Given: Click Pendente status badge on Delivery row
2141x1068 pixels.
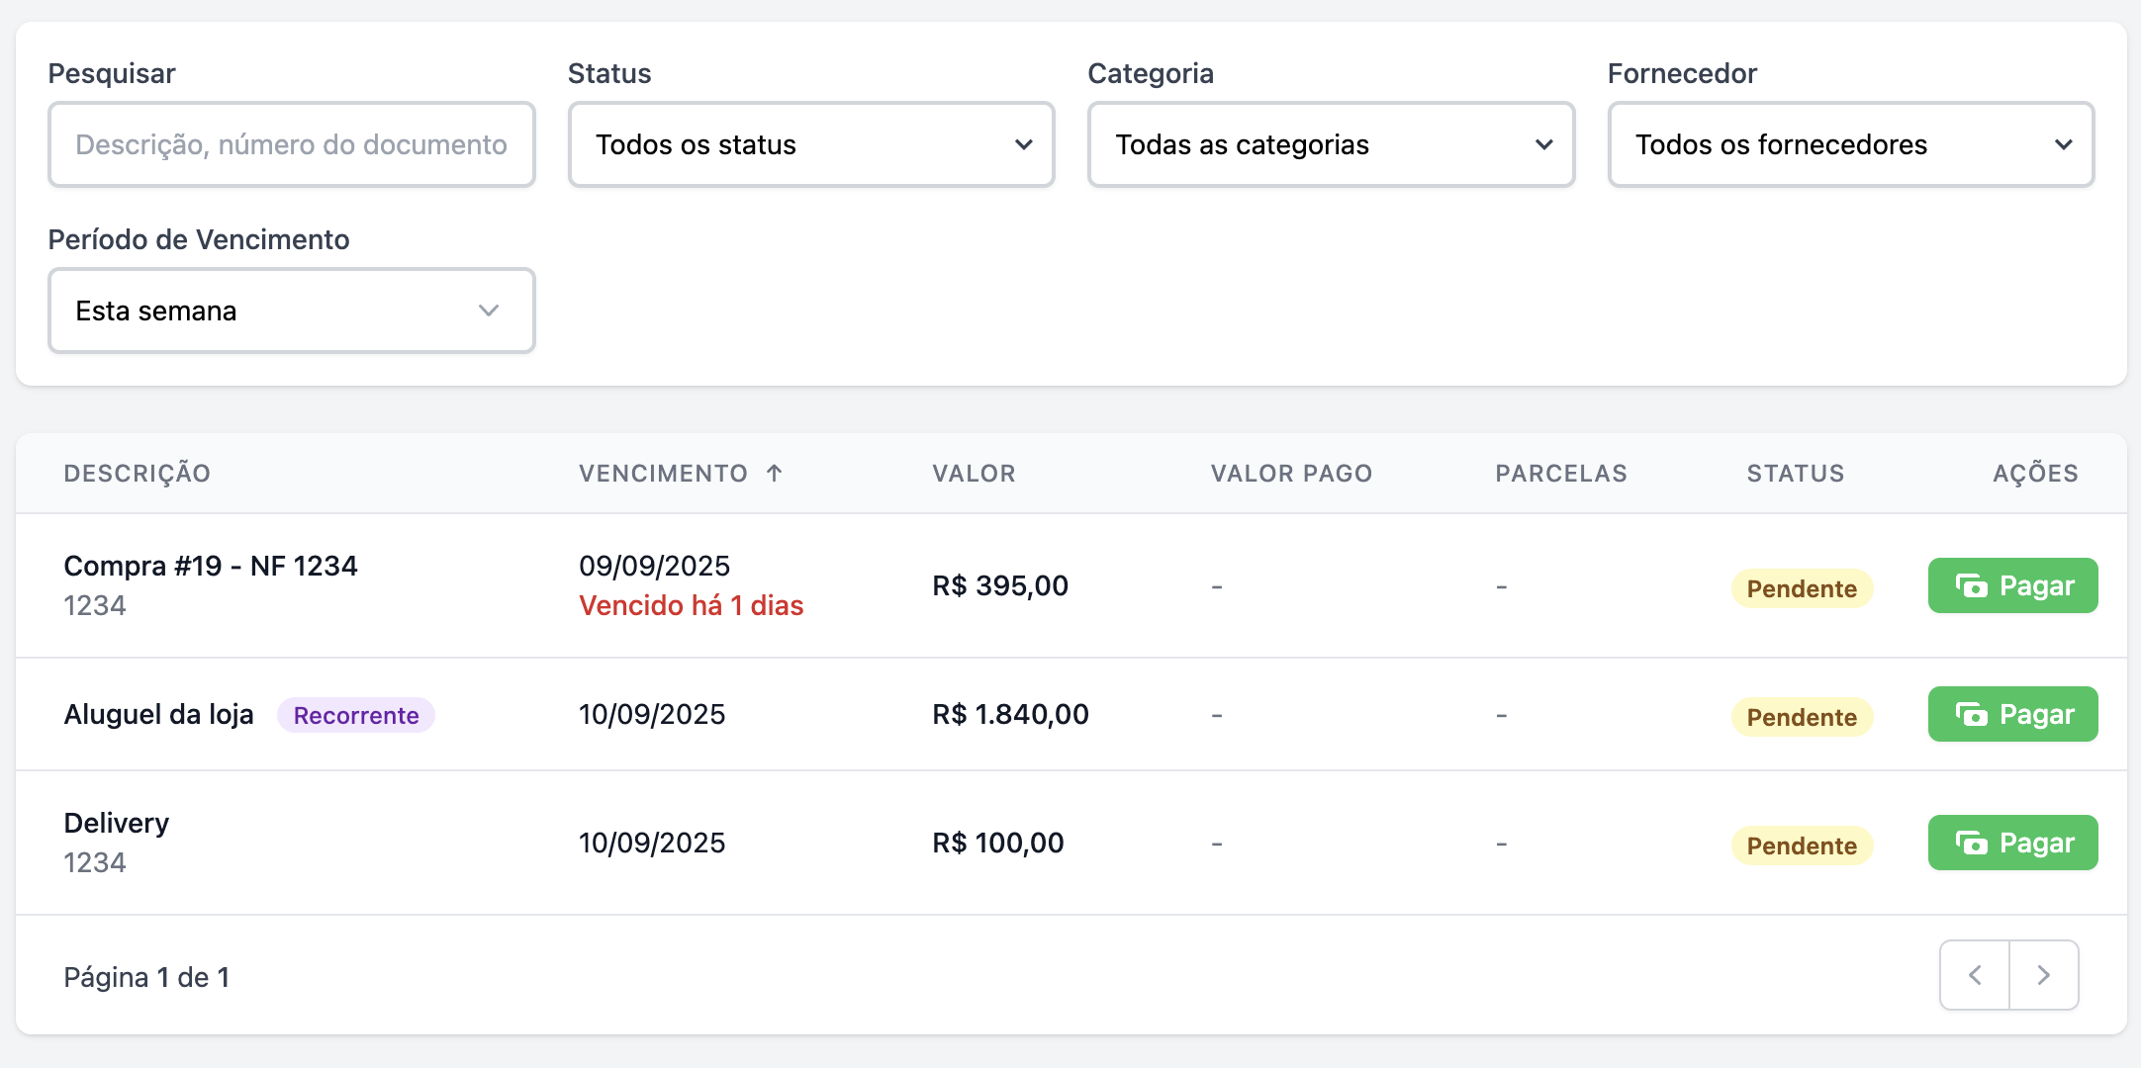Looking at the screenshot, I should click(1801, 845).
